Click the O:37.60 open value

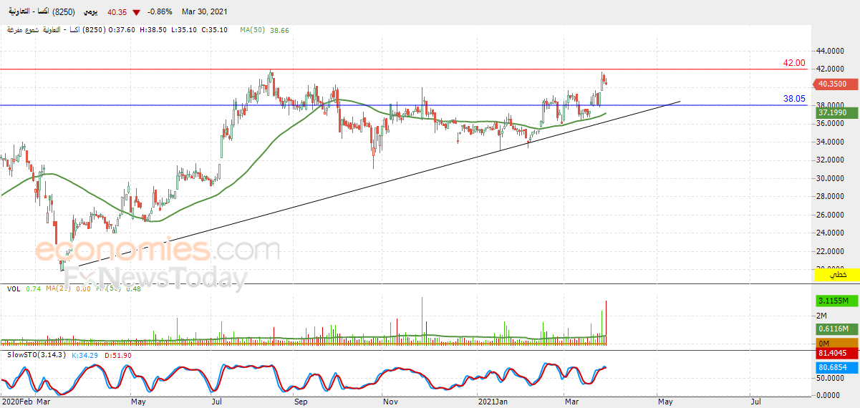coord(121,31)
